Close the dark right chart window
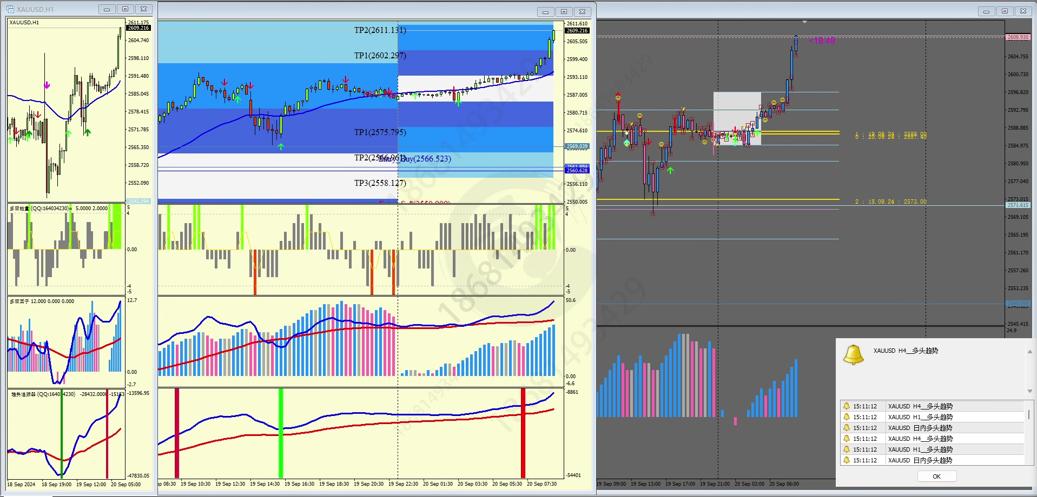 pyautogui.click(x=1023, y=11)
